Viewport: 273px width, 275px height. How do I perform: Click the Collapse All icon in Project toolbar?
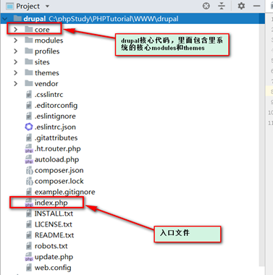(x=222, y=6)
